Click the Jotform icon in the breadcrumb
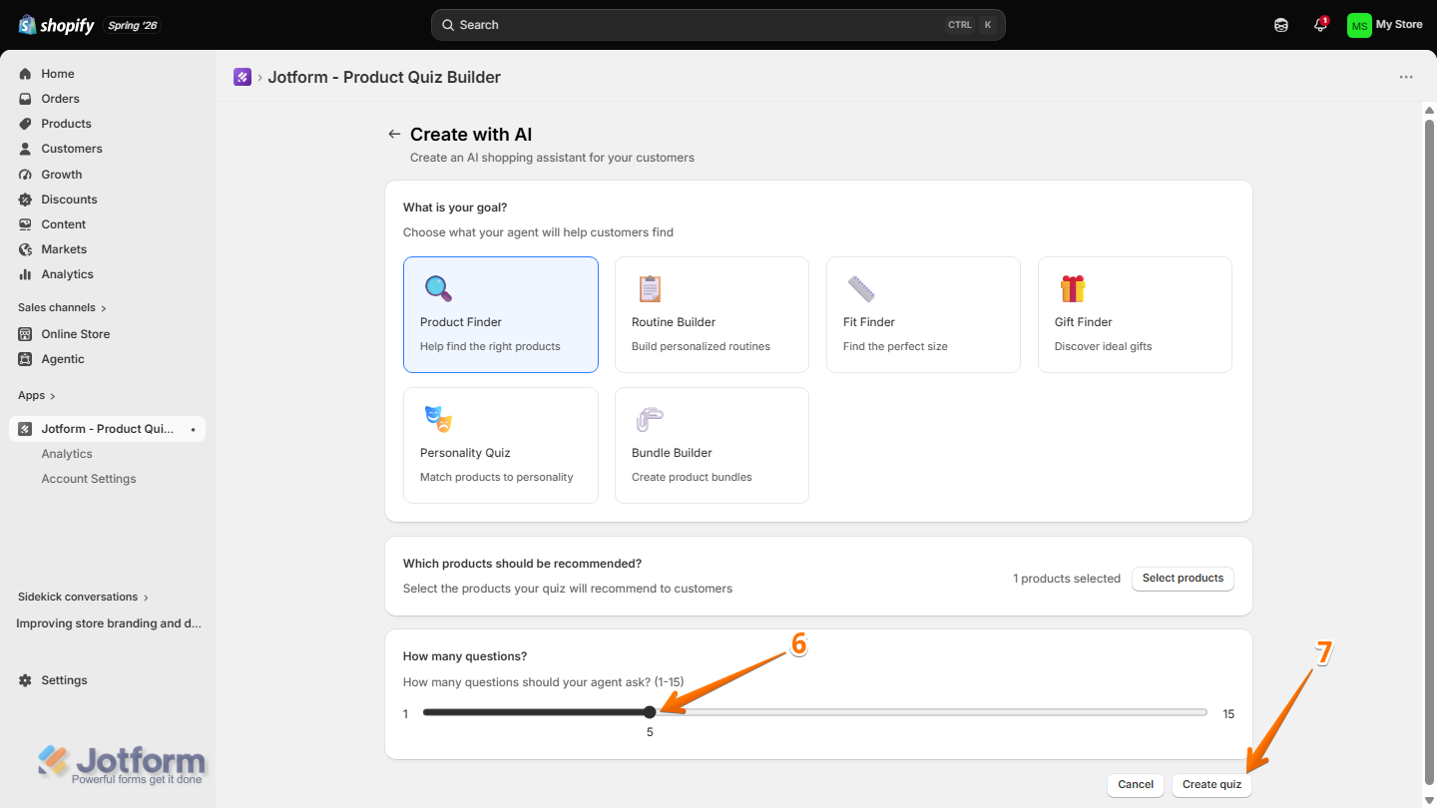This screenshot has height=808, width=1437. [242, 77]
